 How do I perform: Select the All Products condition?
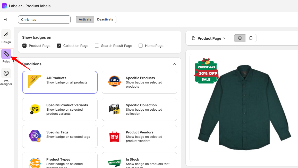click(60, 82)
